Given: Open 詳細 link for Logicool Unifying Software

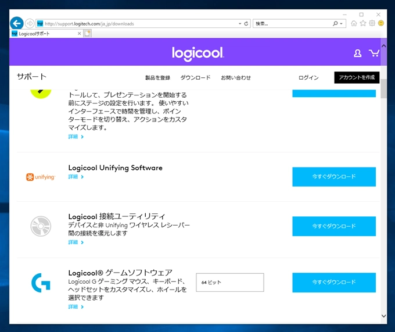Looking at the screenshot, I should 76,177.
